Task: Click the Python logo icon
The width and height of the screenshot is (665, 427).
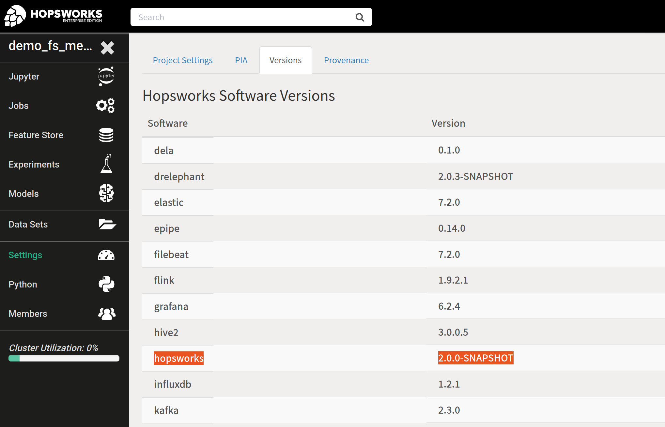Action: point(106,284)
